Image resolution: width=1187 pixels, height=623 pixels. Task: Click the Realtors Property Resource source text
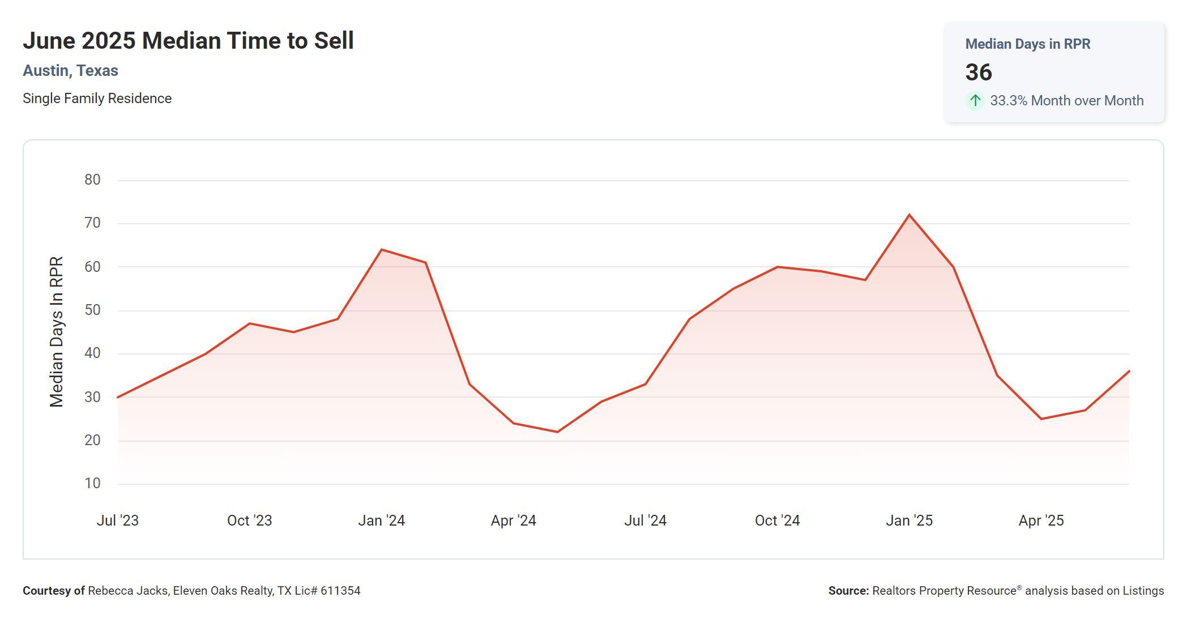tap(996, 591)
